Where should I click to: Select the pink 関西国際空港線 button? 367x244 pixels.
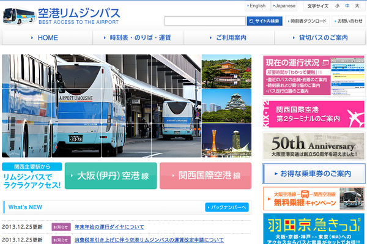click(x=206, y=176)
